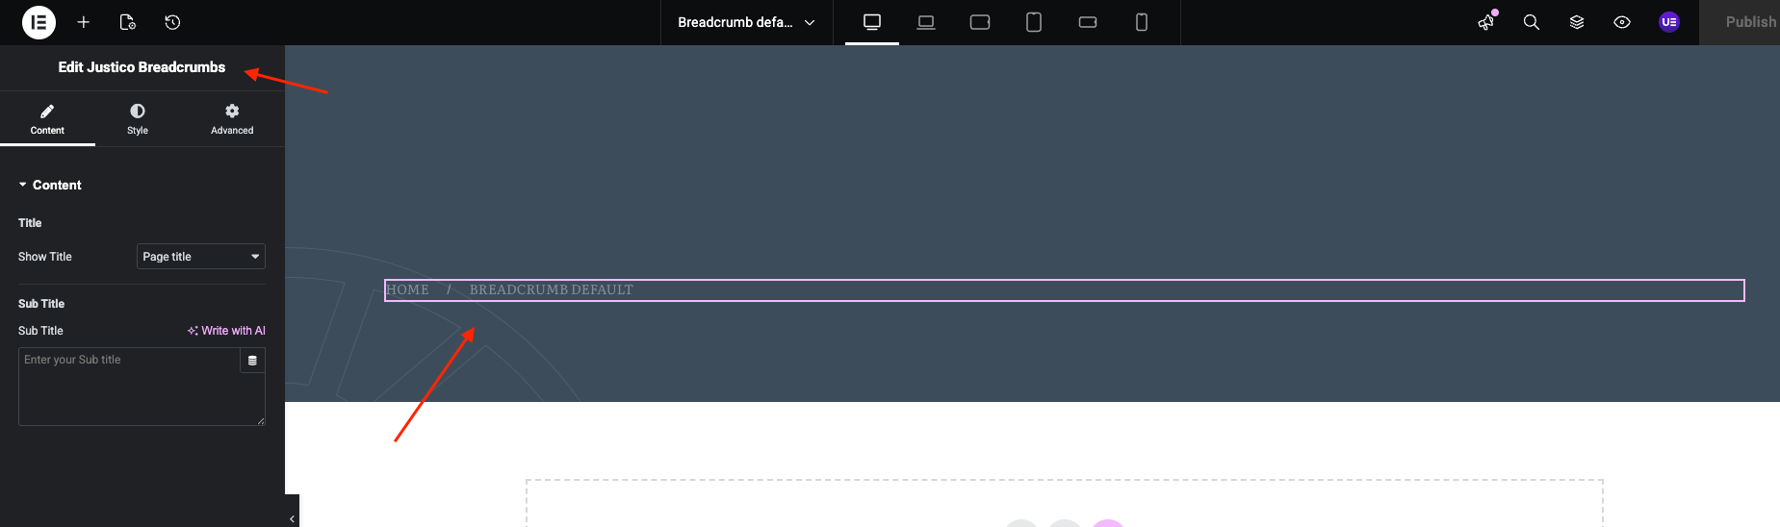The width and height of the screenshot is (1780, 527).
Task: Switch to Desktop responsive view
Action: coord(872,22)
